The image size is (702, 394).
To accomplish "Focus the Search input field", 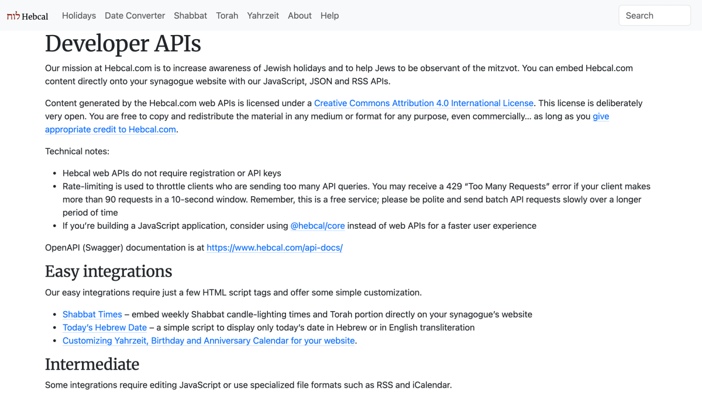I will point(655,16).
